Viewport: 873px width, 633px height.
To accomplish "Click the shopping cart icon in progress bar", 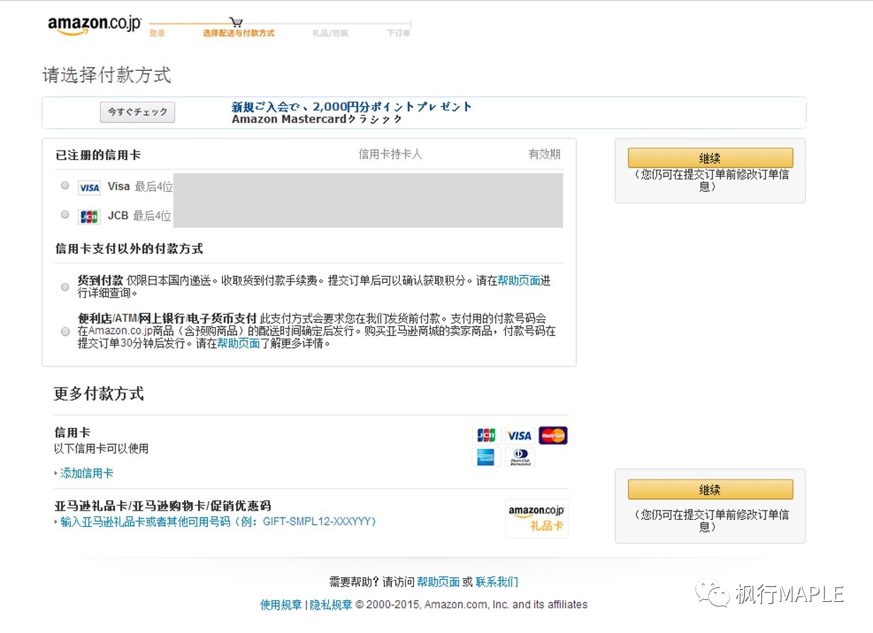I will 235,21.
